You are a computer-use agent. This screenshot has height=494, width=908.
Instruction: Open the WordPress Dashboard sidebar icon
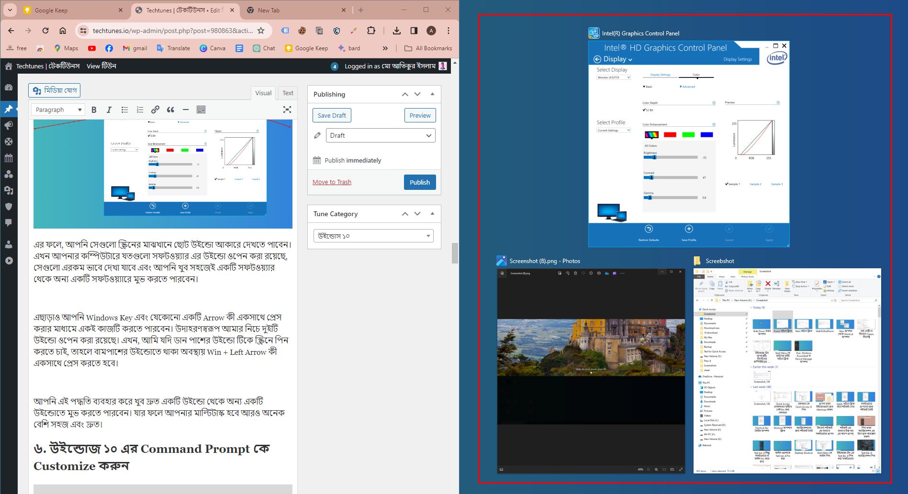coord(9,88)
